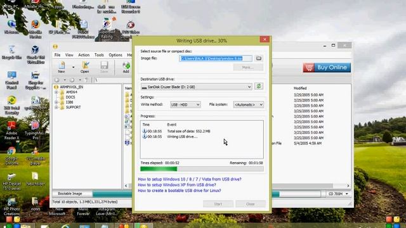Open the CD 700M media size dropdown
Image resolution: width=406 pixels, height=228 pixels.
[x=338, y=194]
